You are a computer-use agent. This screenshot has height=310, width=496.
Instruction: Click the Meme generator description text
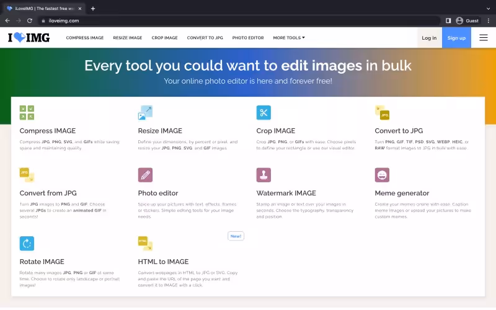point(423,210)
